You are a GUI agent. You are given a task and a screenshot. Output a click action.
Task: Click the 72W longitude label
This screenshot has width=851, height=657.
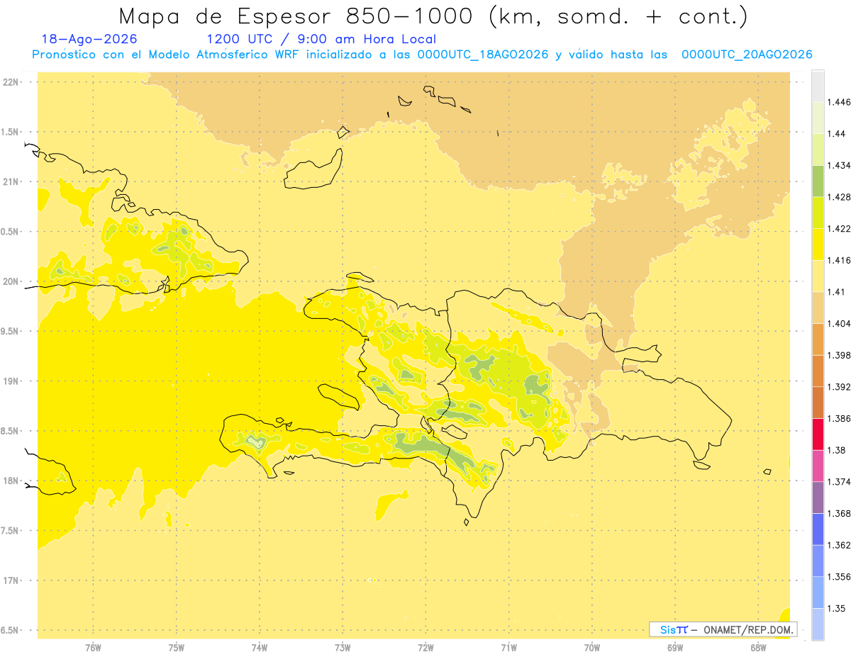click(425, 647)
